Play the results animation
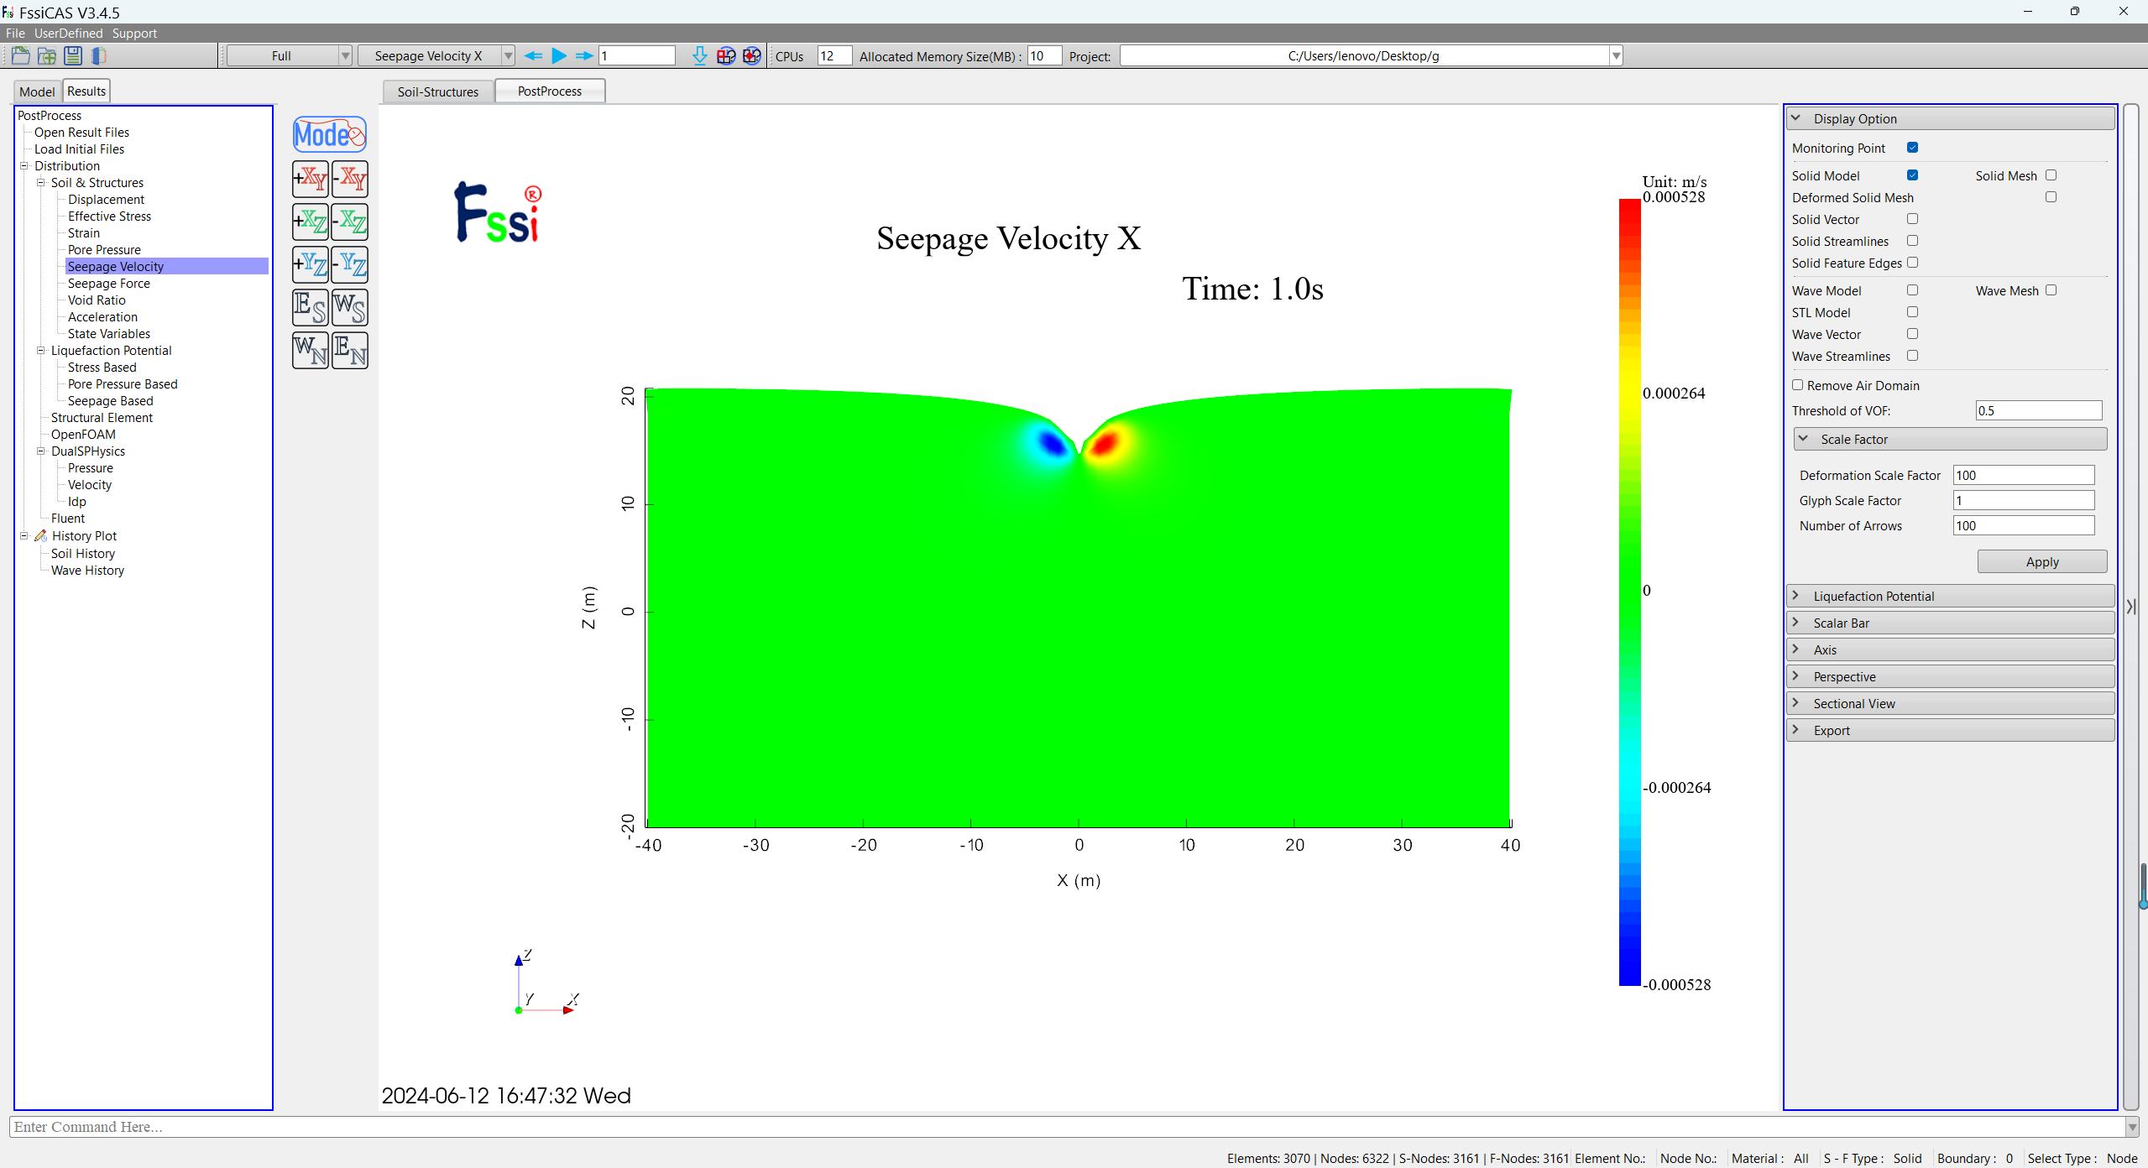Viewport: 2148px width, 1168px height. pyautogui.click(x=559, y=56)
